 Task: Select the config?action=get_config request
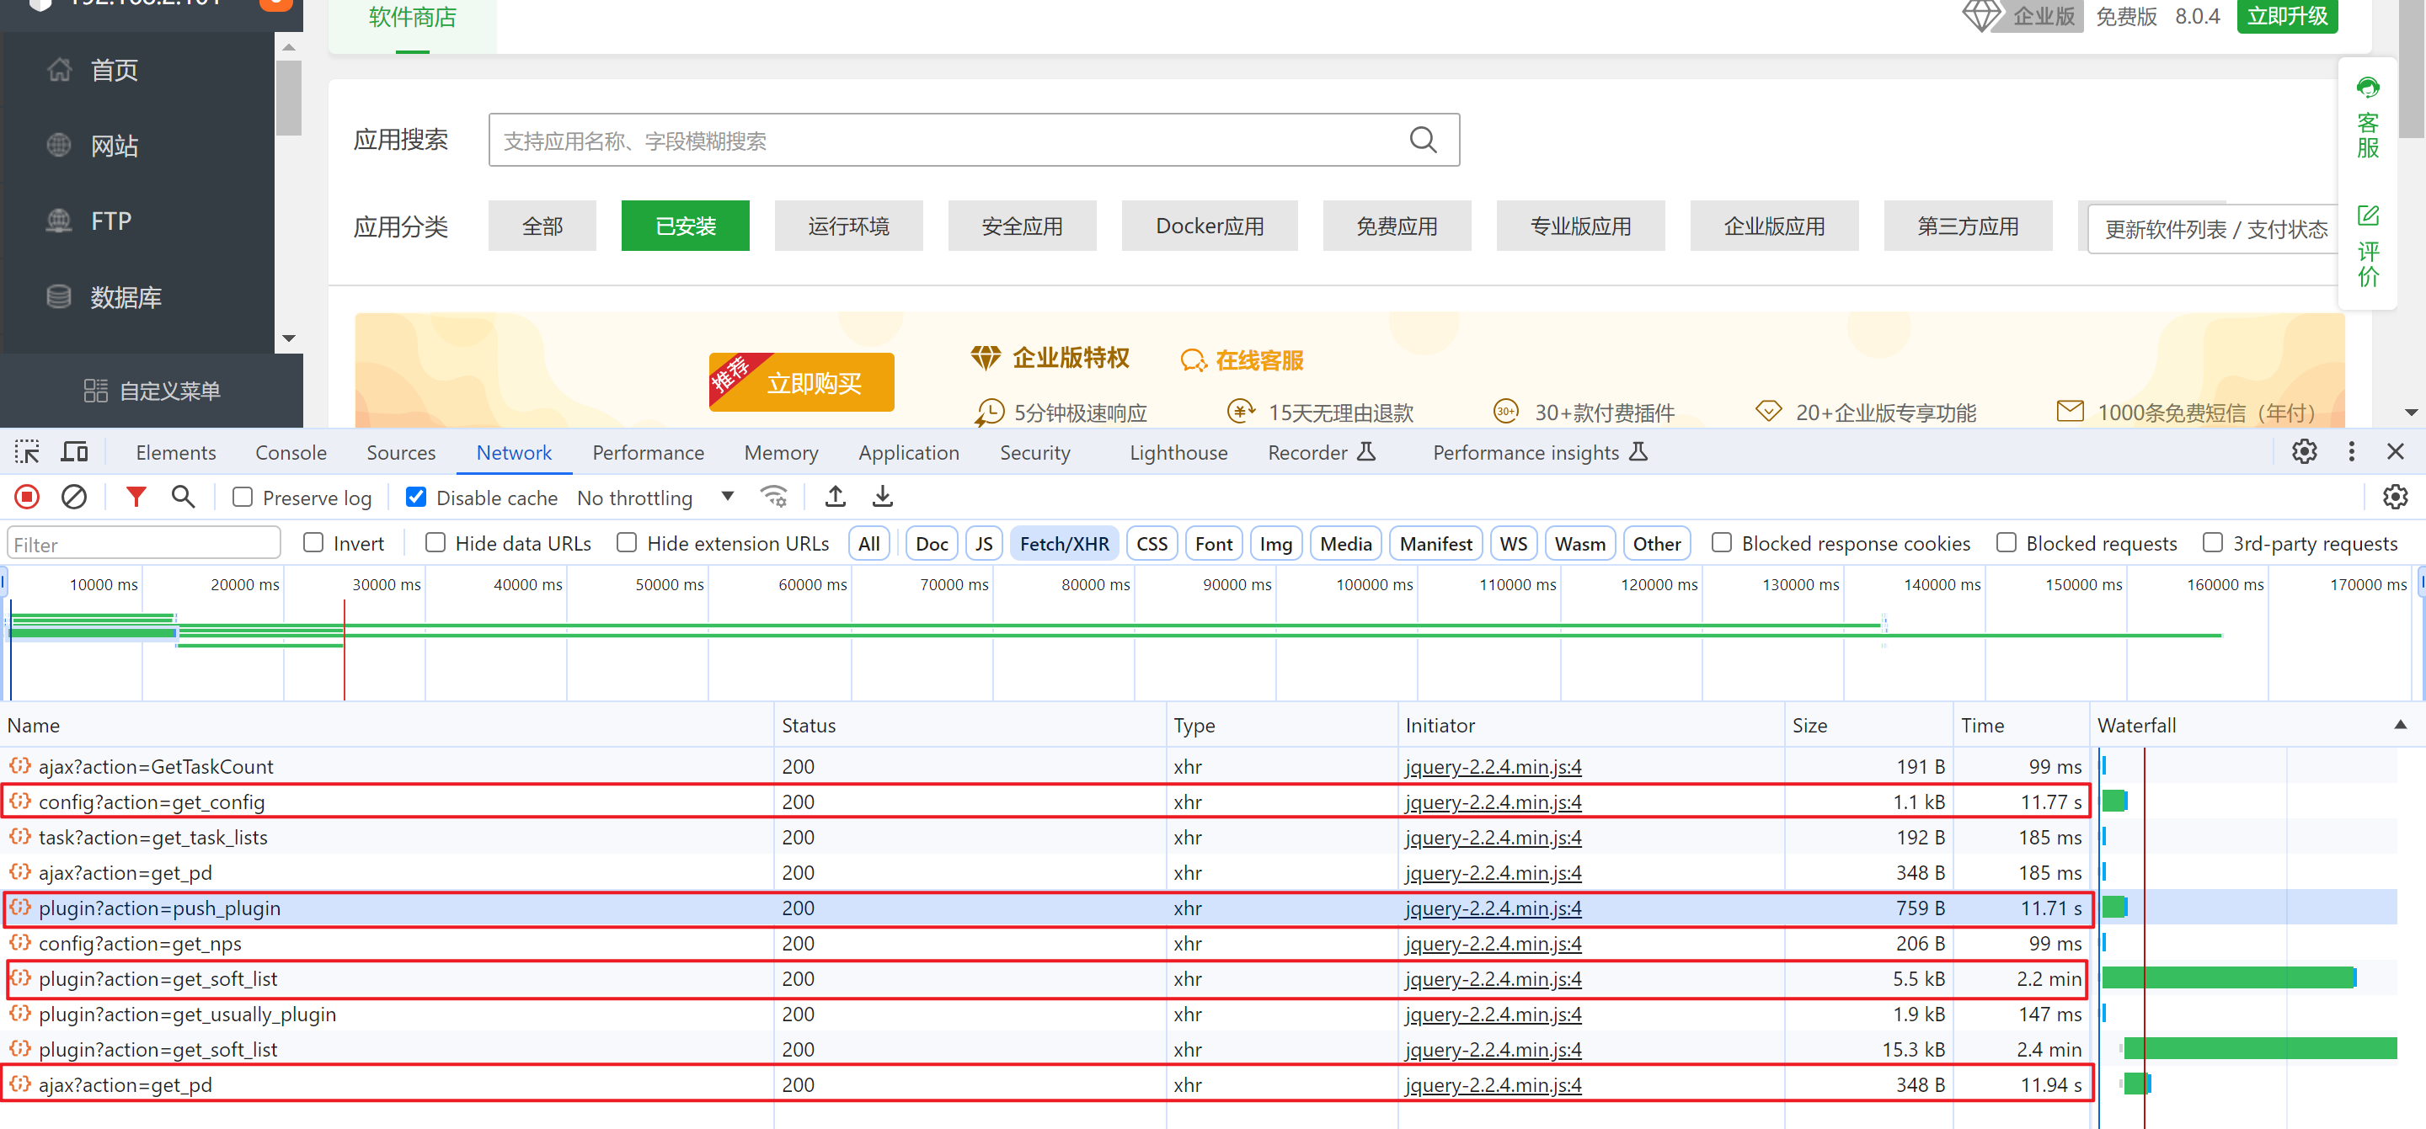(1045, 801)
